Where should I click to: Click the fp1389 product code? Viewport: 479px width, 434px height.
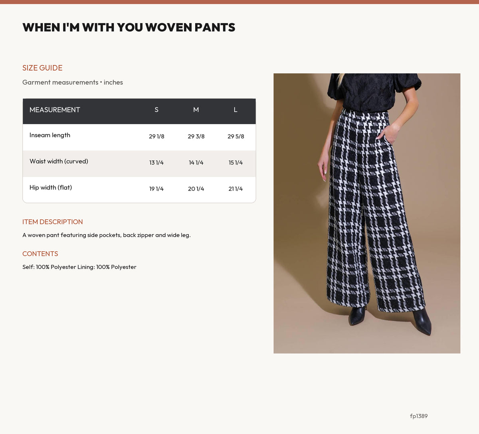coord(419,416)
